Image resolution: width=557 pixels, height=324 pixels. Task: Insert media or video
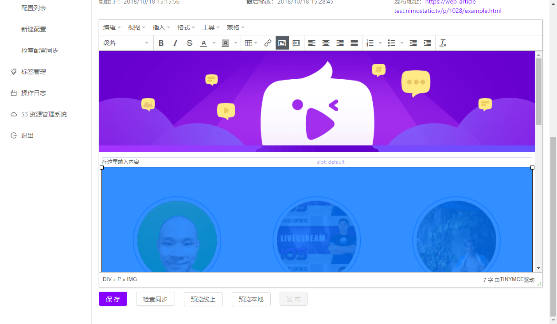[x=296, y=43]
